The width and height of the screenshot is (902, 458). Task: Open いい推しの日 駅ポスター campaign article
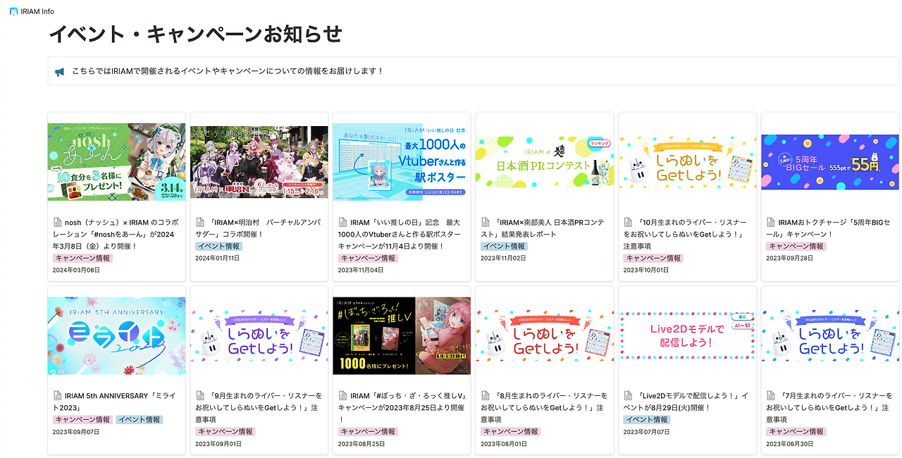[x=400, y=234]
